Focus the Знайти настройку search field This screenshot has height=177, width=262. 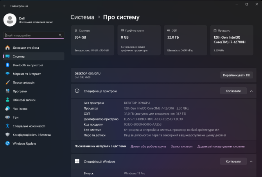tap(34, 35)
